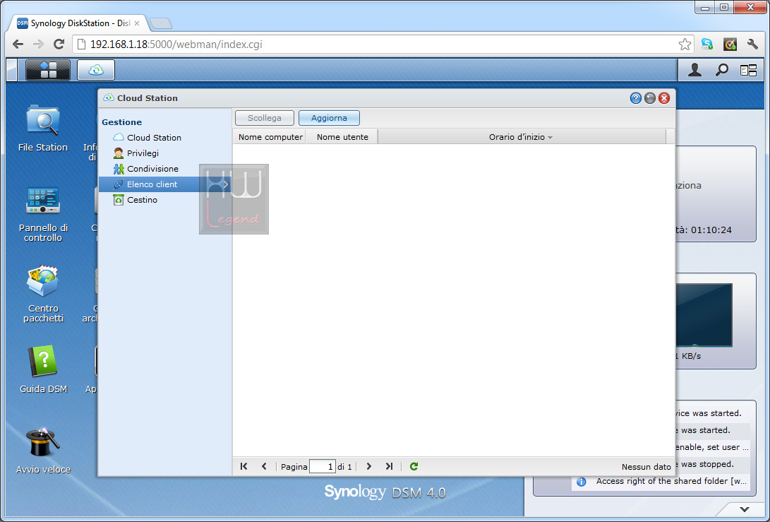The width and height of the screenshot is (770, 522).
Task: Open Cloud Station help button
Action: 635,98
